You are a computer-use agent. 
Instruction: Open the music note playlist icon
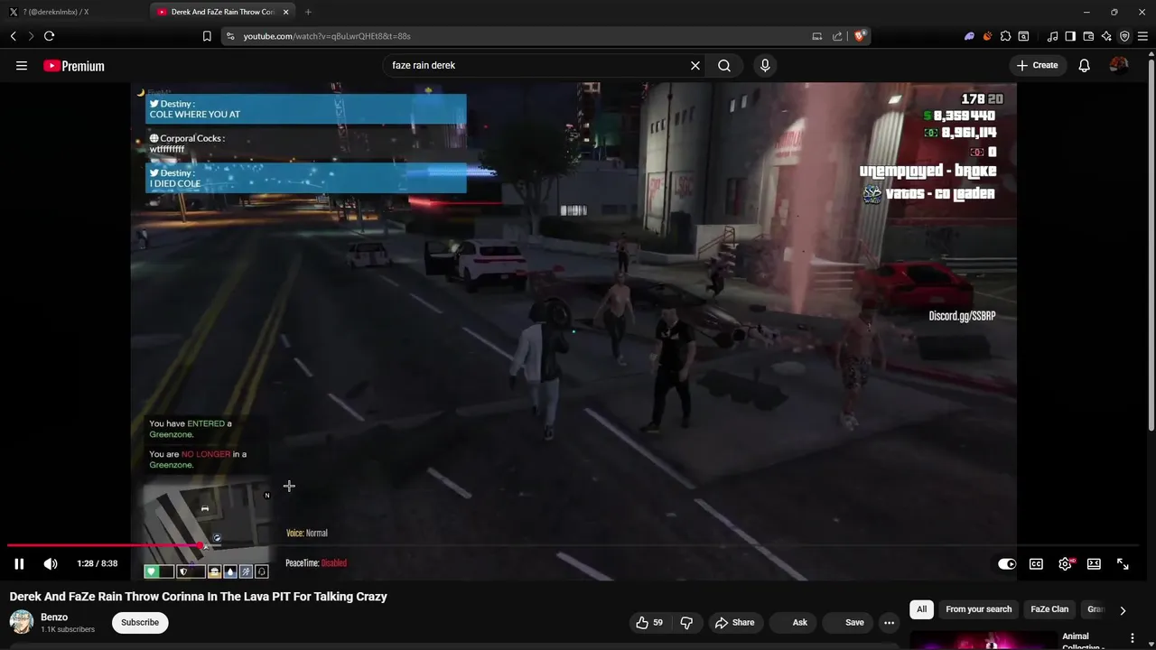1052,36
